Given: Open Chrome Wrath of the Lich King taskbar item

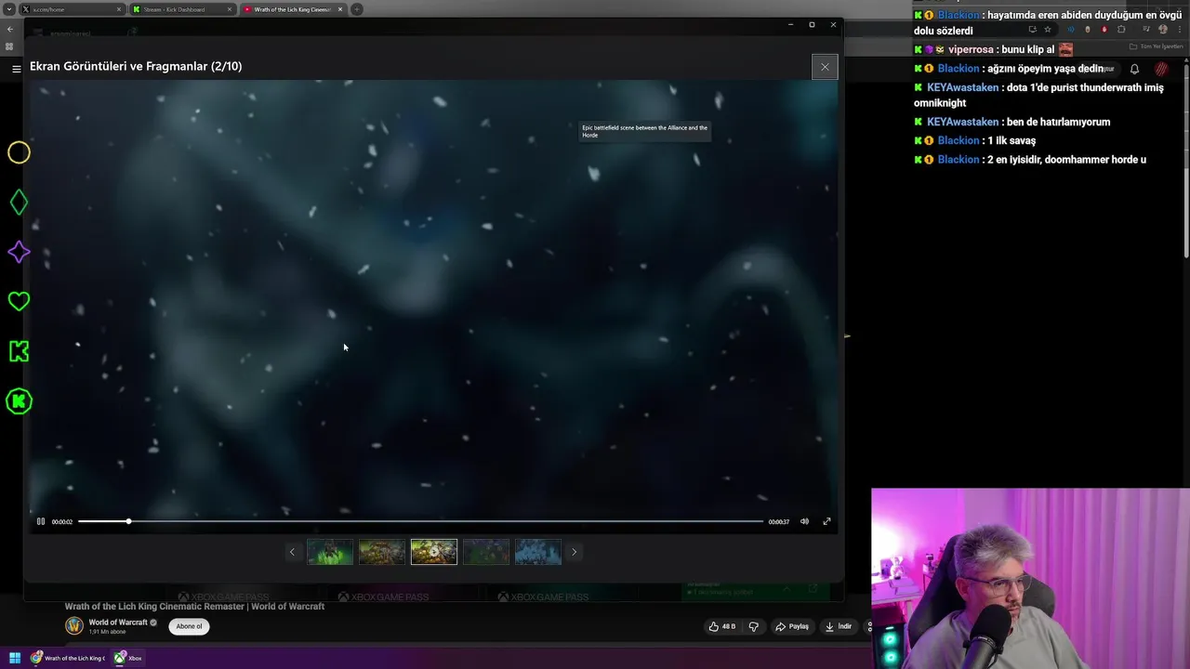Looking at the screenshot, I should pos(67,658).
